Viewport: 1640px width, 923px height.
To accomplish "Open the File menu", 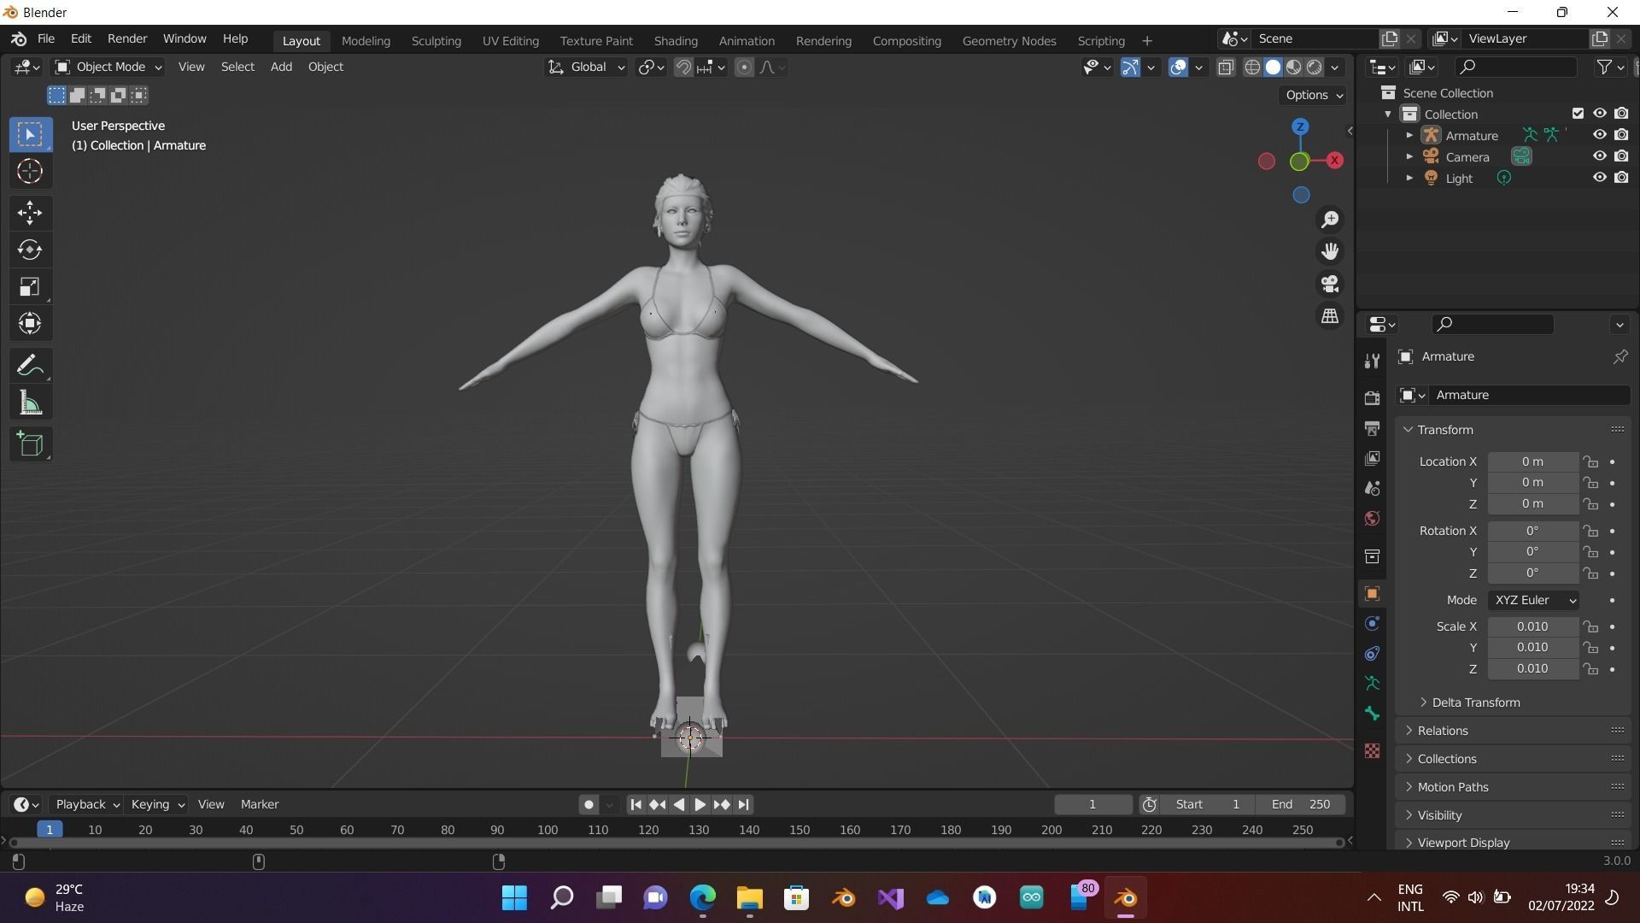I will [x=46, y=39].
